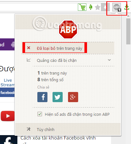Image resolution: width=131 pixels, height=144 pixels.
Task: Click the scrollbar up arrow
Action: click(x=128, y=16)
